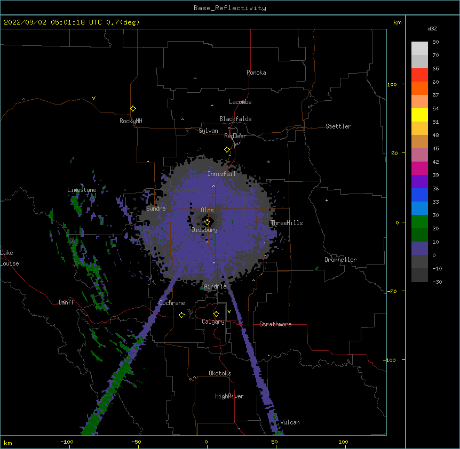Click the Didsbury town label
This screenshot has width=460, height=449.
pyautogui.click(x=204, y=230)
